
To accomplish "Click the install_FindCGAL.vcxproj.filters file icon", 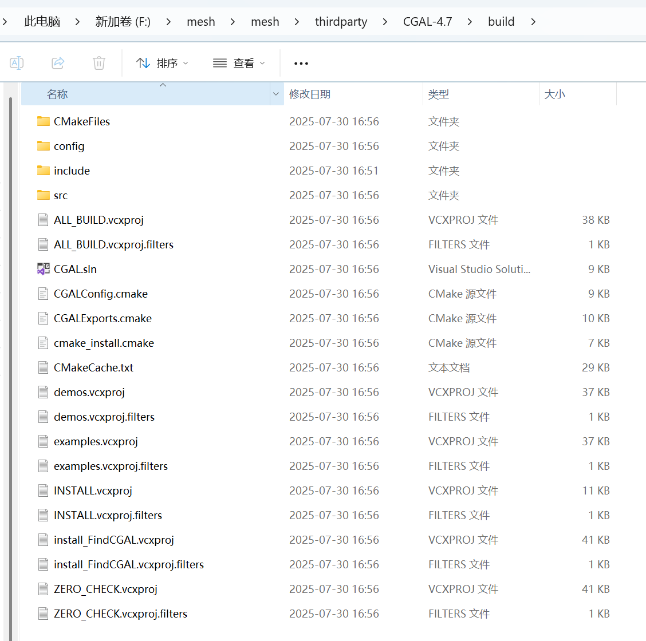I will (44, 564).
